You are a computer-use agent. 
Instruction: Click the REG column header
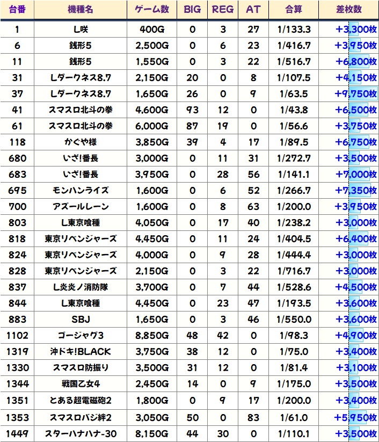point(223,10)
